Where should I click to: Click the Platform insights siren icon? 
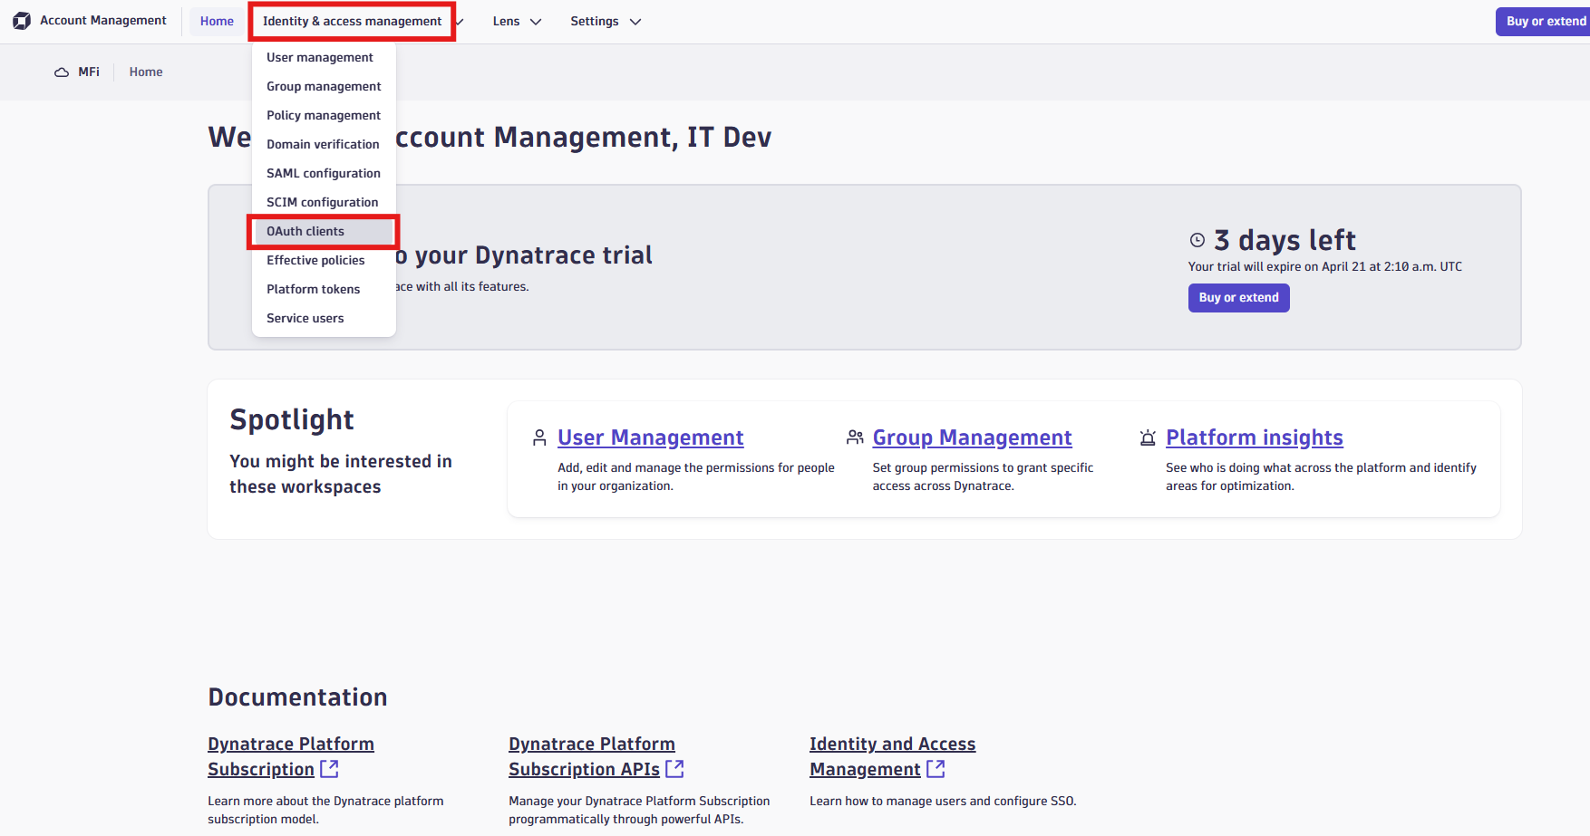[x=1148, y=438]
